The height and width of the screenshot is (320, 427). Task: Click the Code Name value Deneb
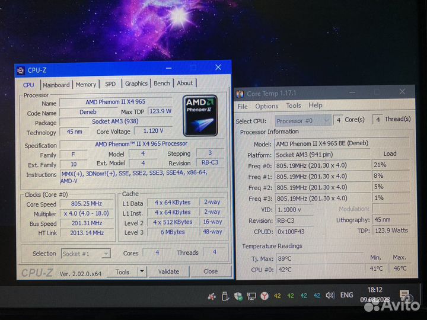pyautogui.click(x=88, y=112)
